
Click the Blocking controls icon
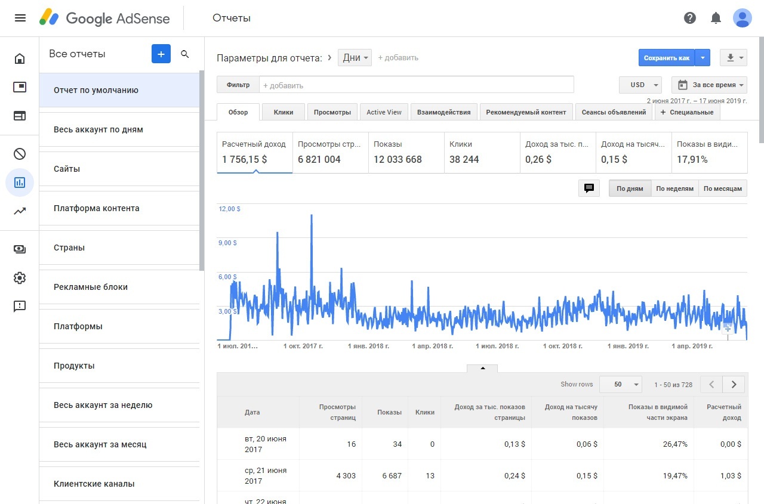tap(20, 154)
